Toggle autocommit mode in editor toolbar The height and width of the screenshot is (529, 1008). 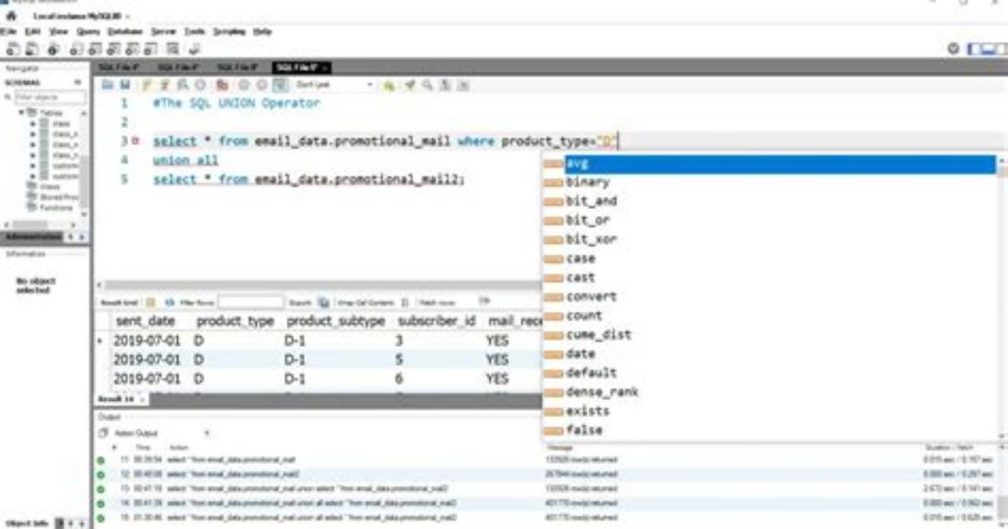[280, 85]
